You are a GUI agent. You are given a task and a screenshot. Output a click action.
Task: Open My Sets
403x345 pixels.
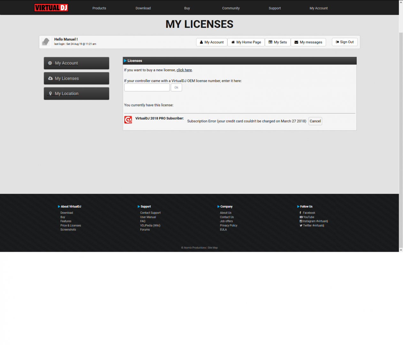[278, 42]
